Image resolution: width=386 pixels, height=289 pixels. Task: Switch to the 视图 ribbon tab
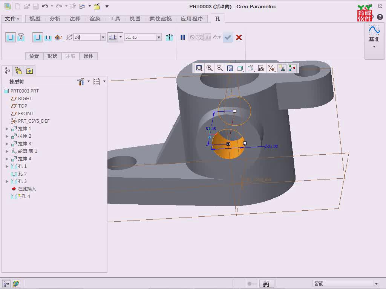click(135, 19)
